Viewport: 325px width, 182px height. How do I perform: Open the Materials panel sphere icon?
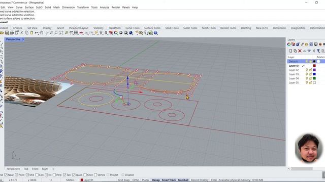298,44
